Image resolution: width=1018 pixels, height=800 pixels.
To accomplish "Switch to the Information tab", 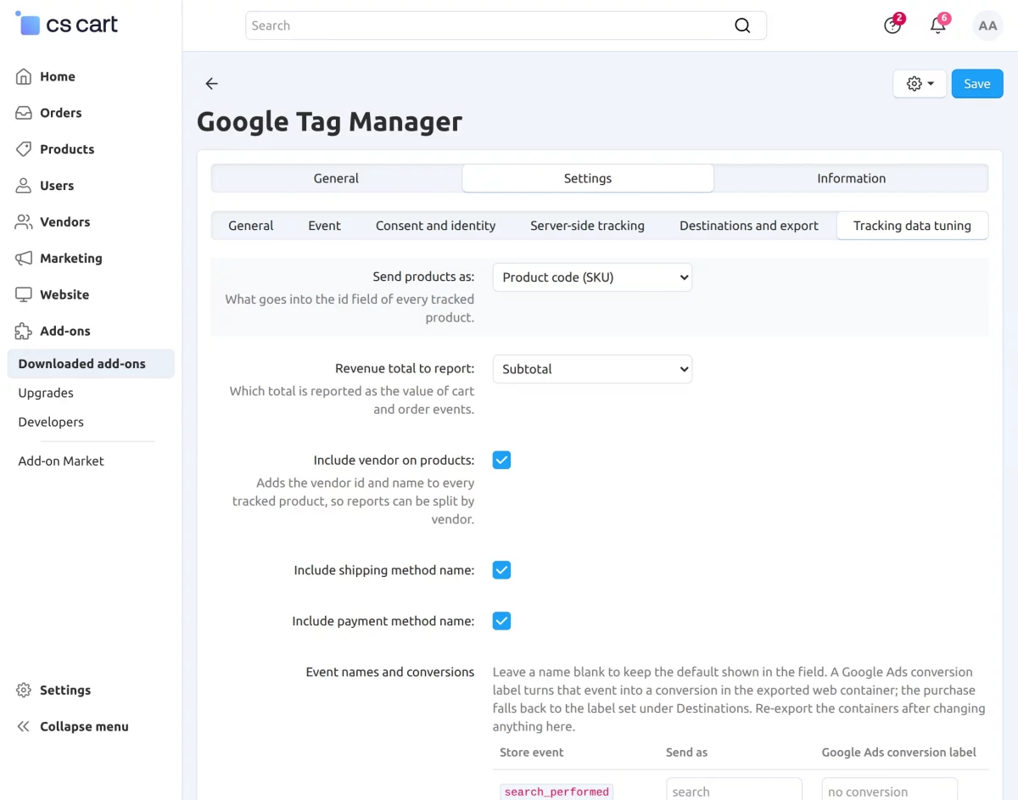I will point(852,178).
